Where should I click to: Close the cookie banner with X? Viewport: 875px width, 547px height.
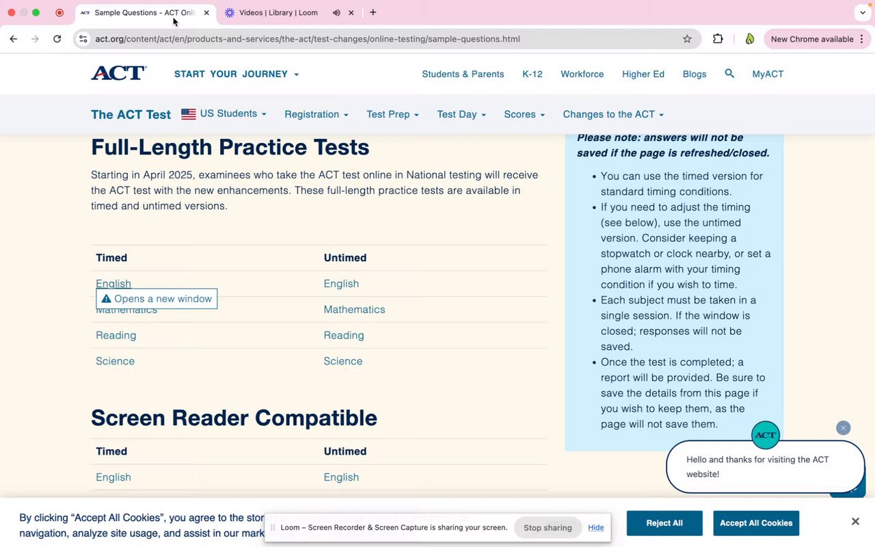pyautogui.click(x=855, y=521)
